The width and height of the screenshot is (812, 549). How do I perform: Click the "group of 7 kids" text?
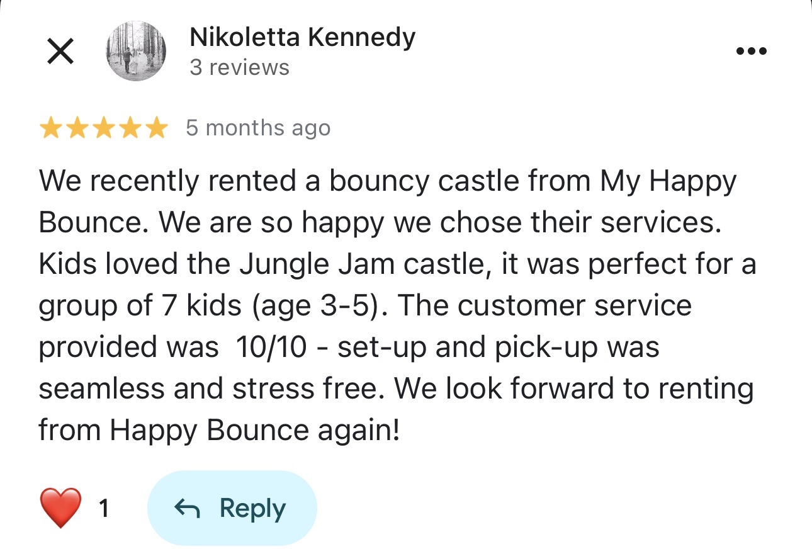pos(140,306)
